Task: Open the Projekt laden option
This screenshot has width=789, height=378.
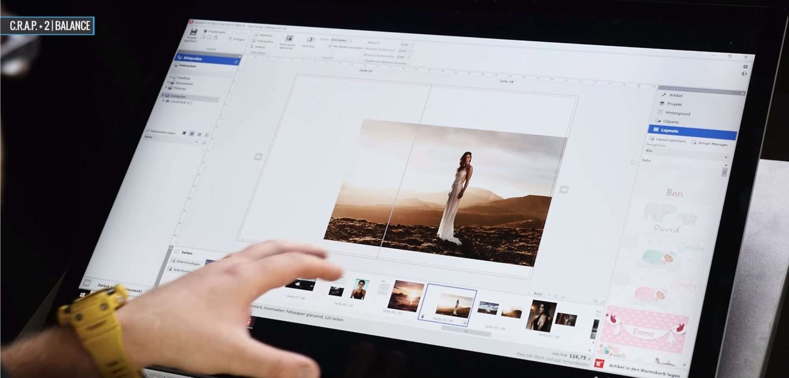Action: click(x=215, y=32)
